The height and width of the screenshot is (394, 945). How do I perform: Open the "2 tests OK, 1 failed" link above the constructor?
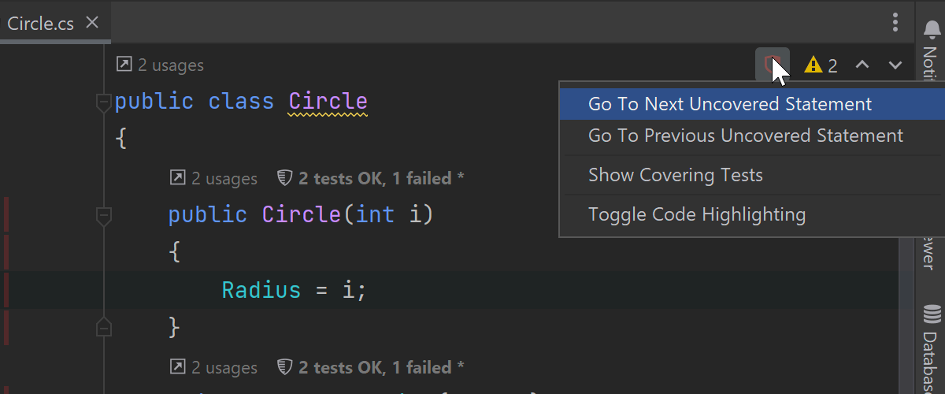coord(381,179)
